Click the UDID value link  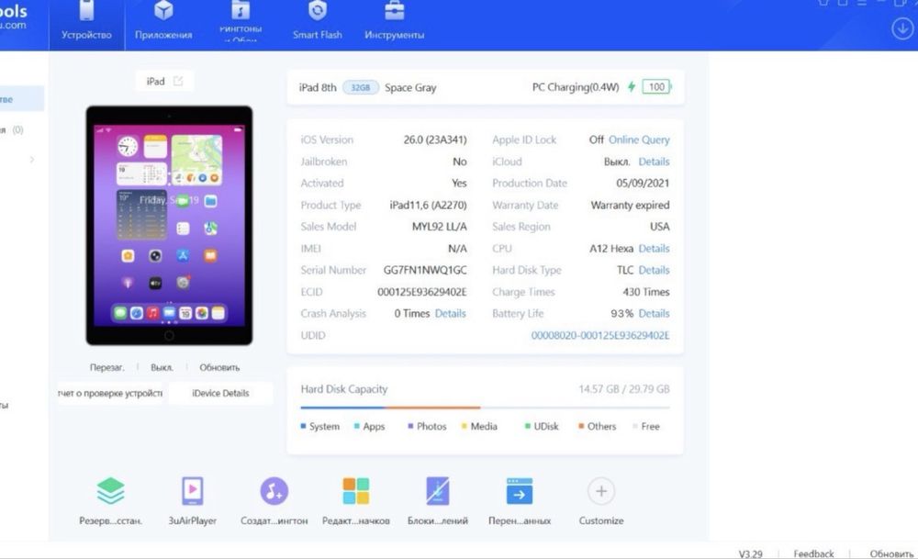(x=600, y=335)
